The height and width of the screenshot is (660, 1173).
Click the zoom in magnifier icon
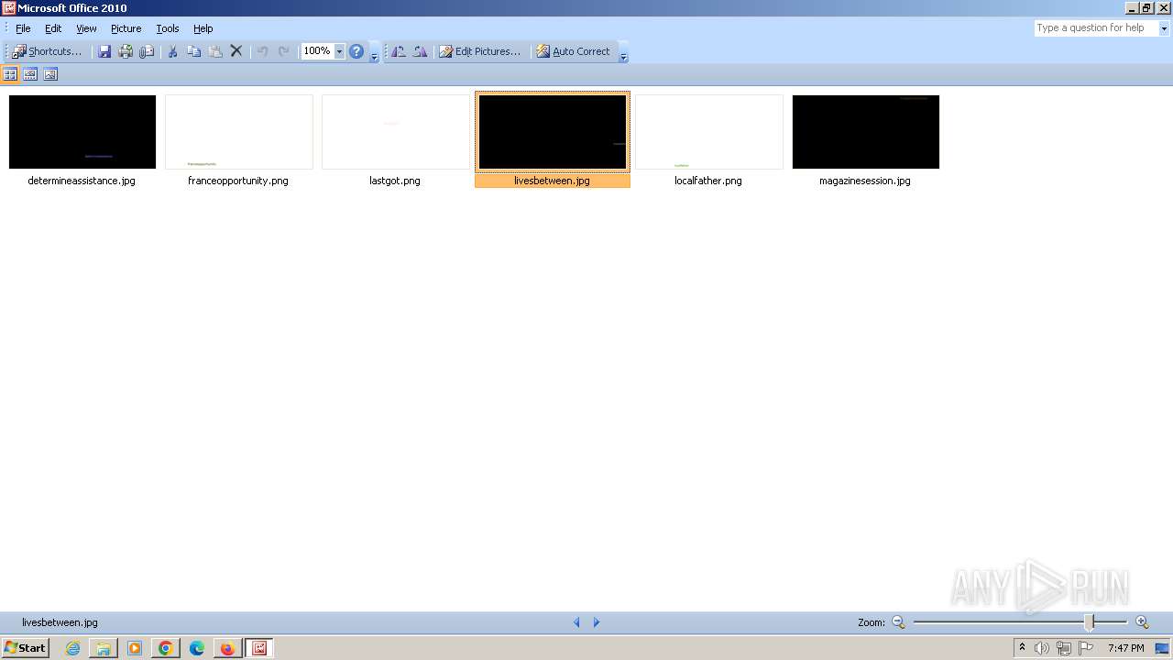click(1142, 622)
